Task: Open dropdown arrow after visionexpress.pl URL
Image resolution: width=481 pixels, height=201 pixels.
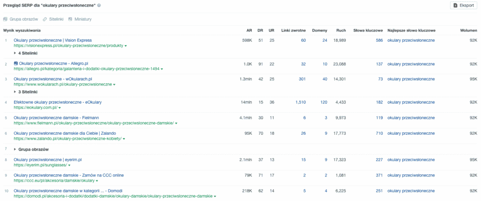Action: [x=126, y=46]
